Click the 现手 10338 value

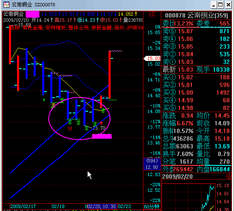[221, 69]
